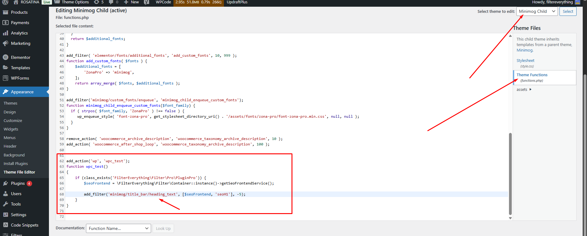Click the 'Theme Files' heading
Viewport: 587px width, 236px height.
(527, 28)
